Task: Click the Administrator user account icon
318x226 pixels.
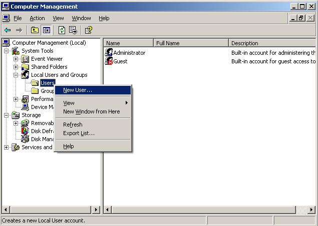Action: tap(109, 53)
